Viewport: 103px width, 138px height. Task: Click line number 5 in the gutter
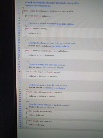pos(19,11)
